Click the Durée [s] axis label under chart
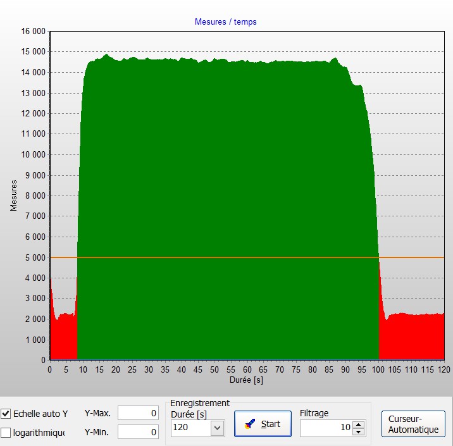Screen dimensions: 453x446 coord(247,381)
